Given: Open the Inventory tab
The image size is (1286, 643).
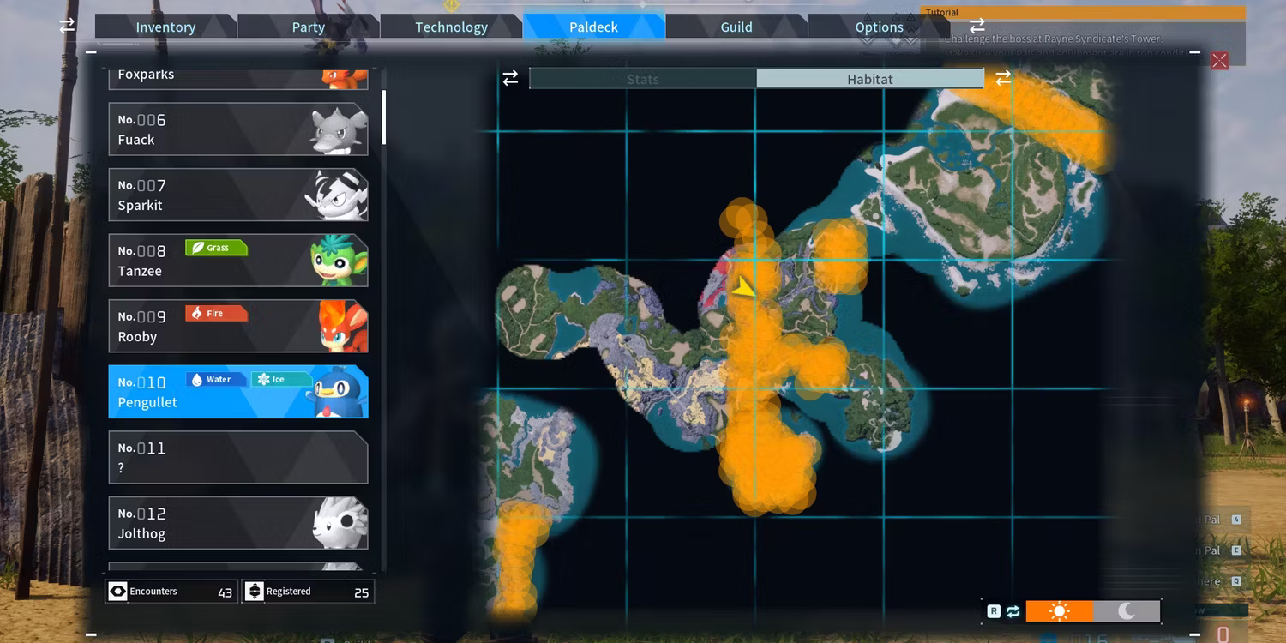Looking at the screenshot, I should [x=165, y=27].
